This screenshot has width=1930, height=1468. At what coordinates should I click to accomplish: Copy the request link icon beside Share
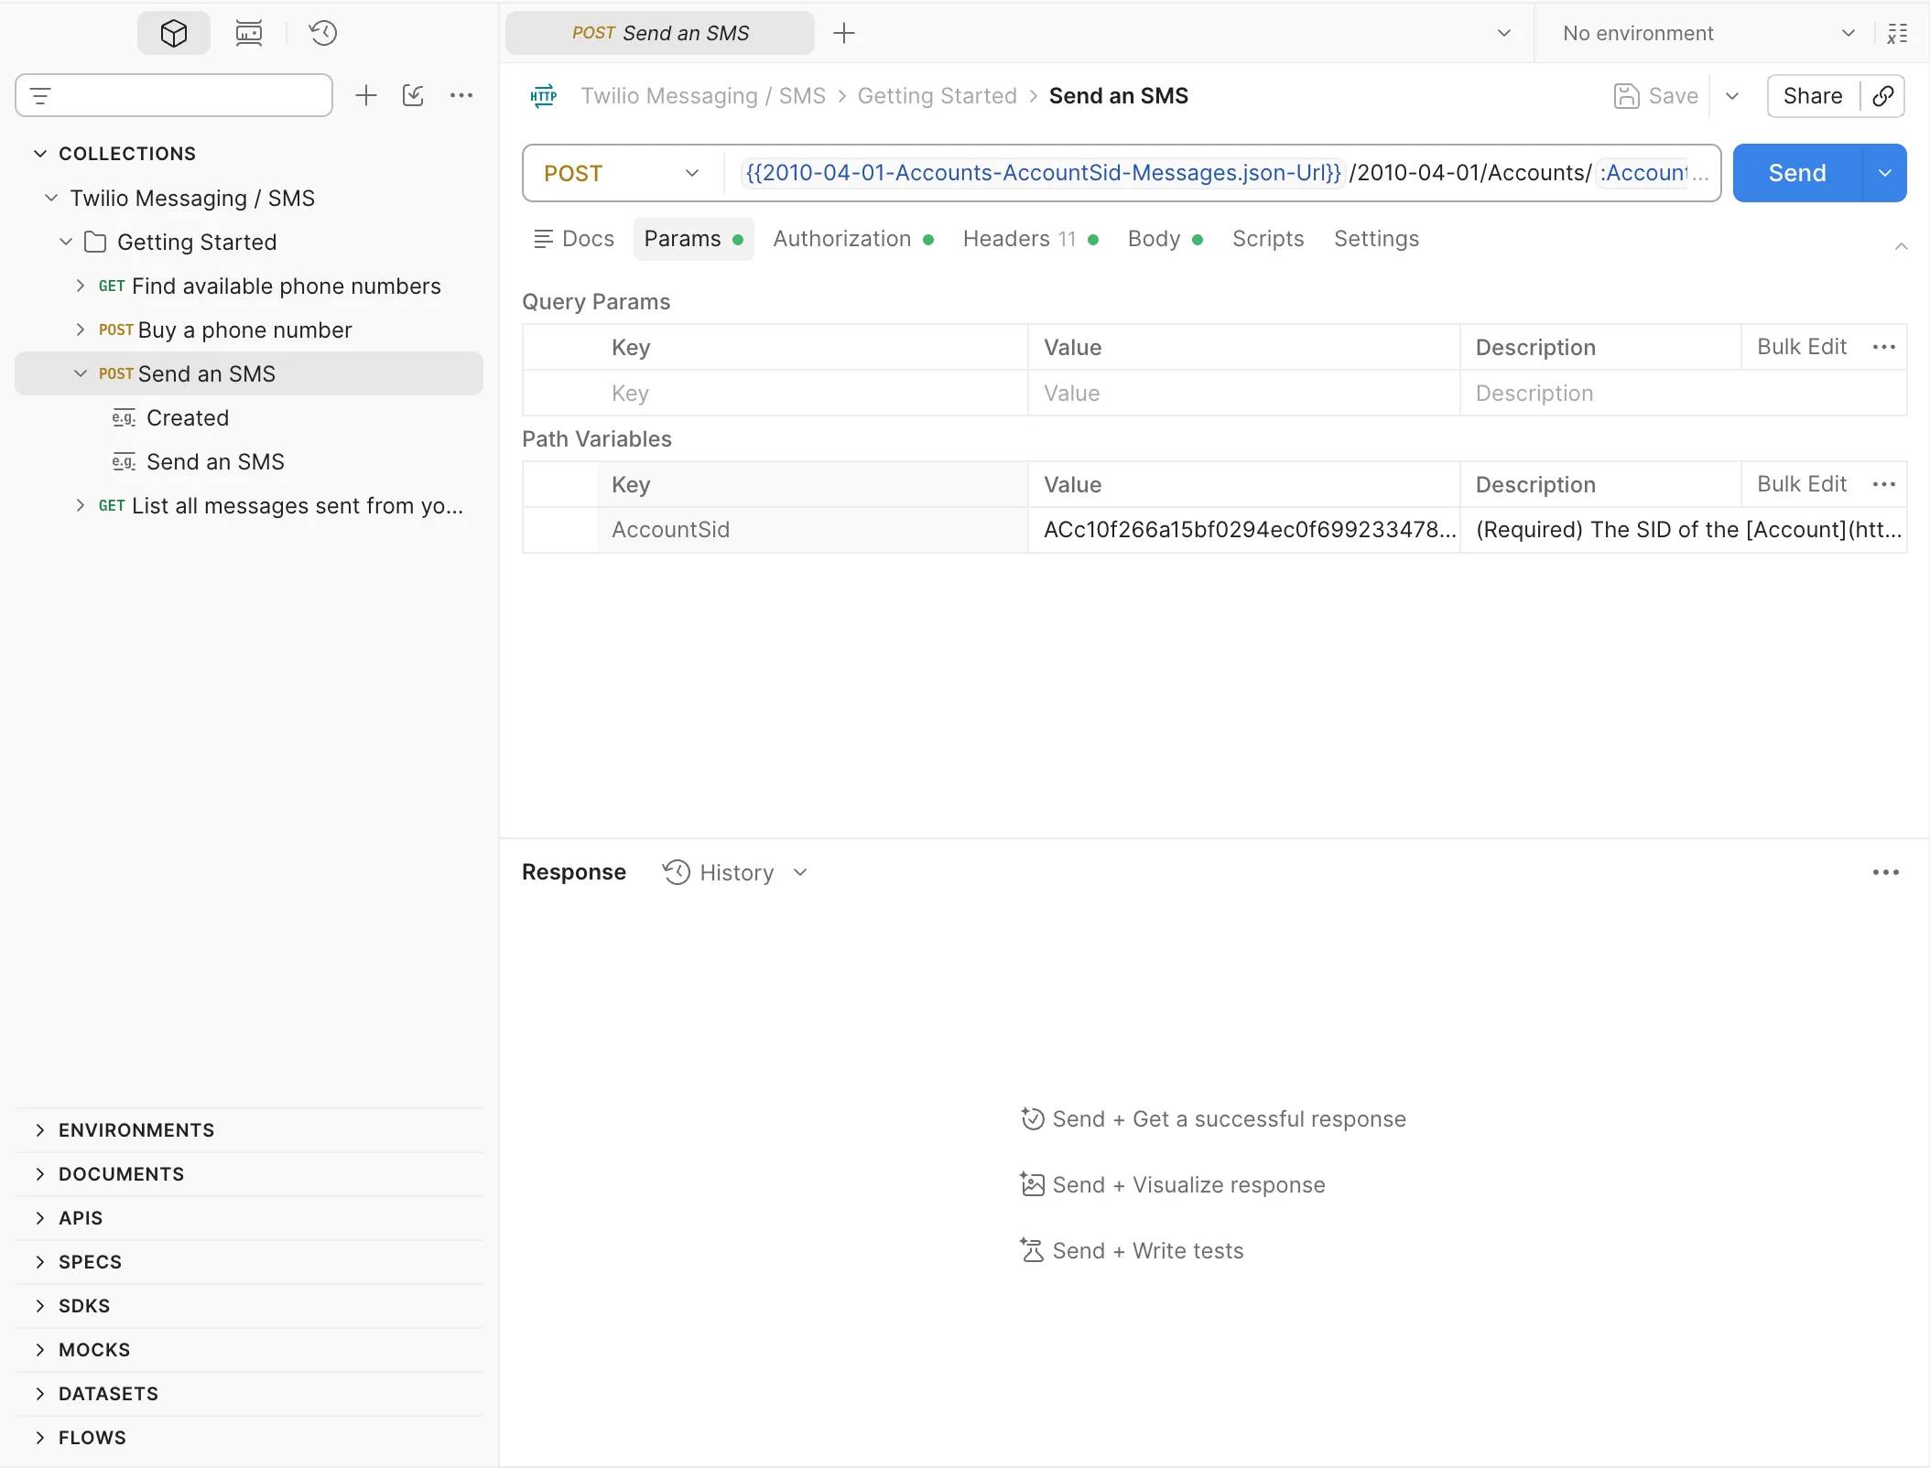pyautogui.click(x=1883, y=96)
